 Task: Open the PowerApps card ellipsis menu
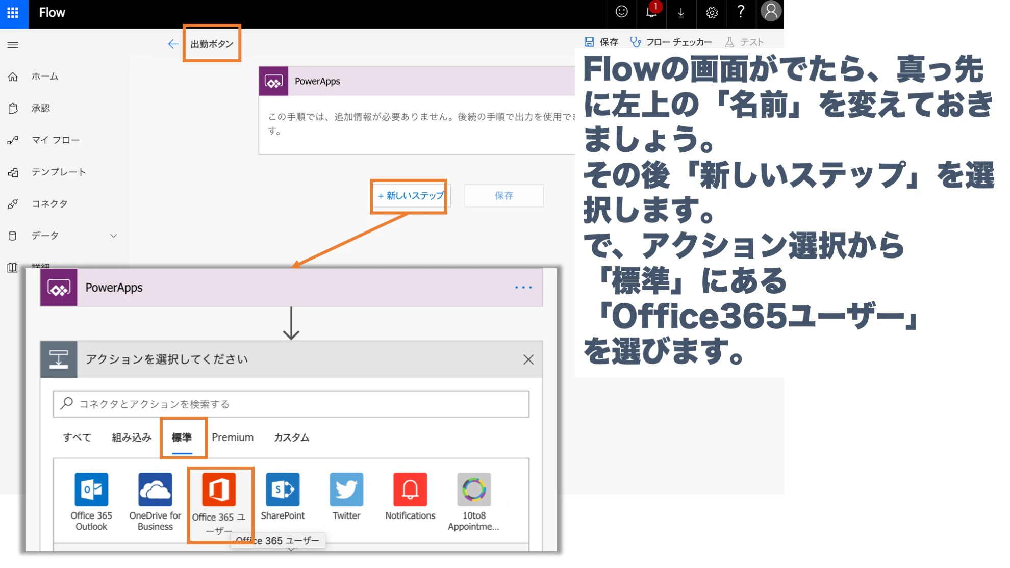tap(523, 288)
